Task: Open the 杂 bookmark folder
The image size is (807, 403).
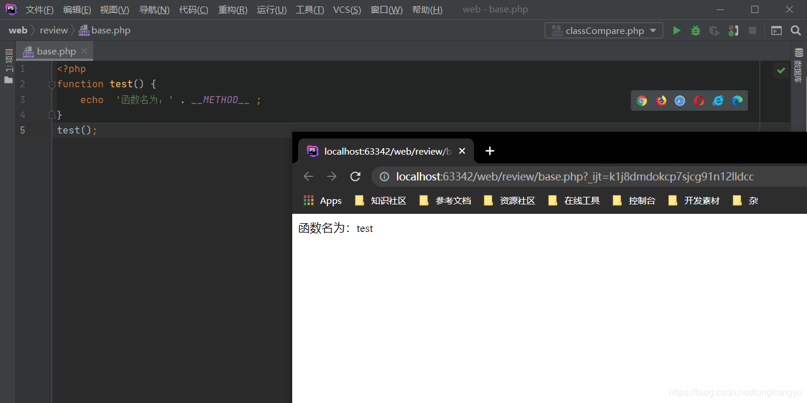Action: (746, 200)
